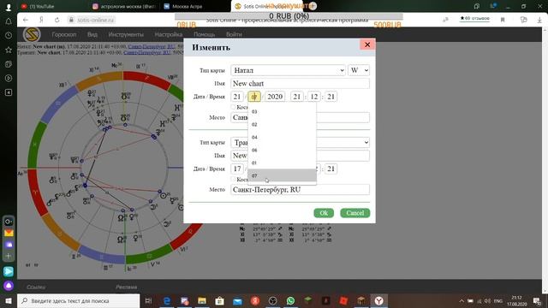The width and height of the screenshot is (548, 308).
Task: Open history clock icon in sidebar
Action: click(x=9, y=36)
